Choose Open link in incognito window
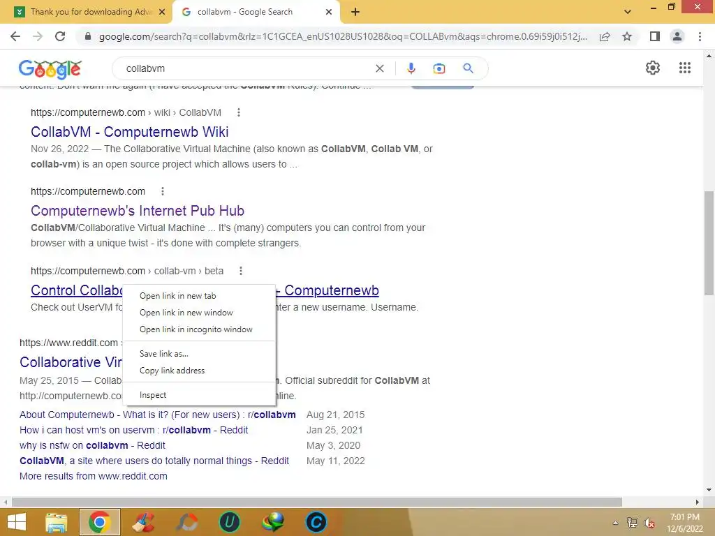The image size is (715, 536). [x=199, y=329]
